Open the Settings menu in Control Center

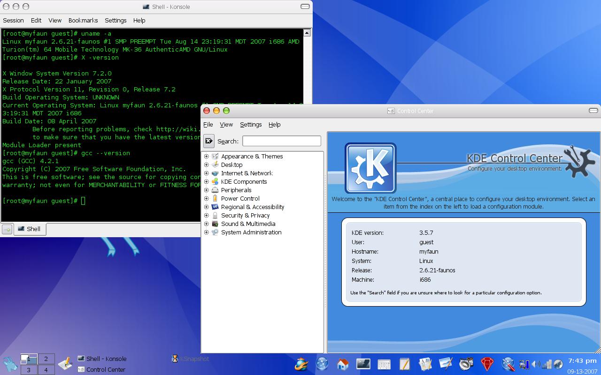tap(251, 124)
